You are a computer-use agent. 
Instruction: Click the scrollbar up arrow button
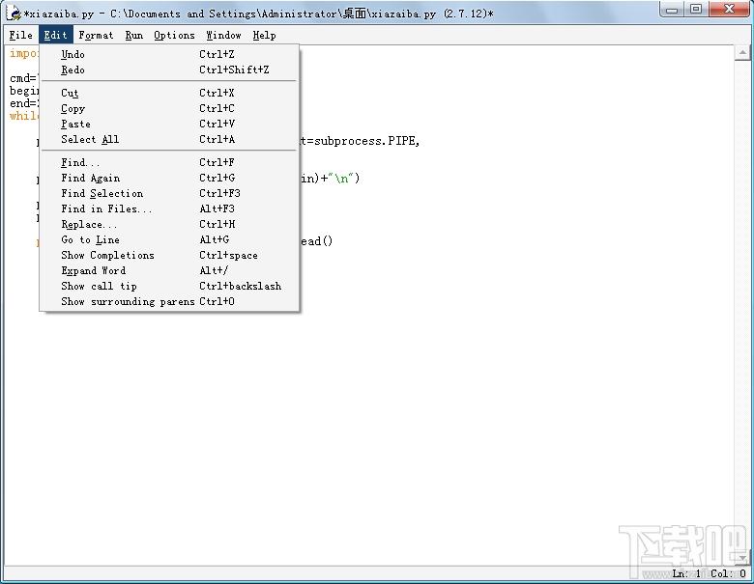click(x=742, y=52)
